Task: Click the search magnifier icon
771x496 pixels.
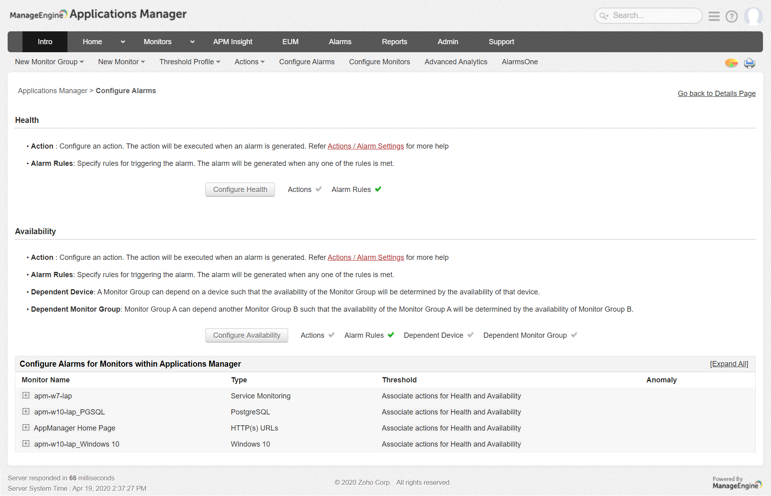Action: [604, 16]
